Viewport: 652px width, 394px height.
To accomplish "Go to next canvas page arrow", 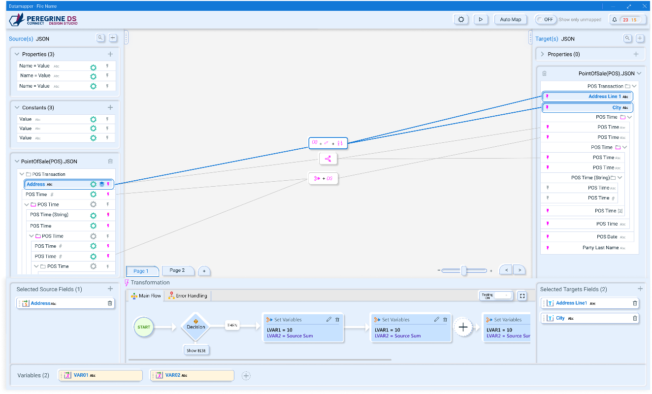I will point(519,270).
